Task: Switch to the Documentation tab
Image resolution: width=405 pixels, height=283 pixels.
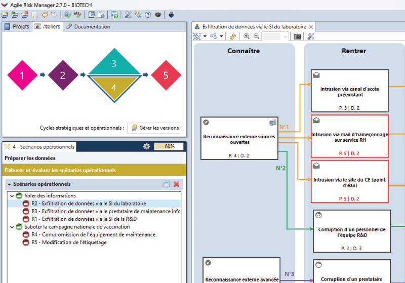Action: pos(88,27)
